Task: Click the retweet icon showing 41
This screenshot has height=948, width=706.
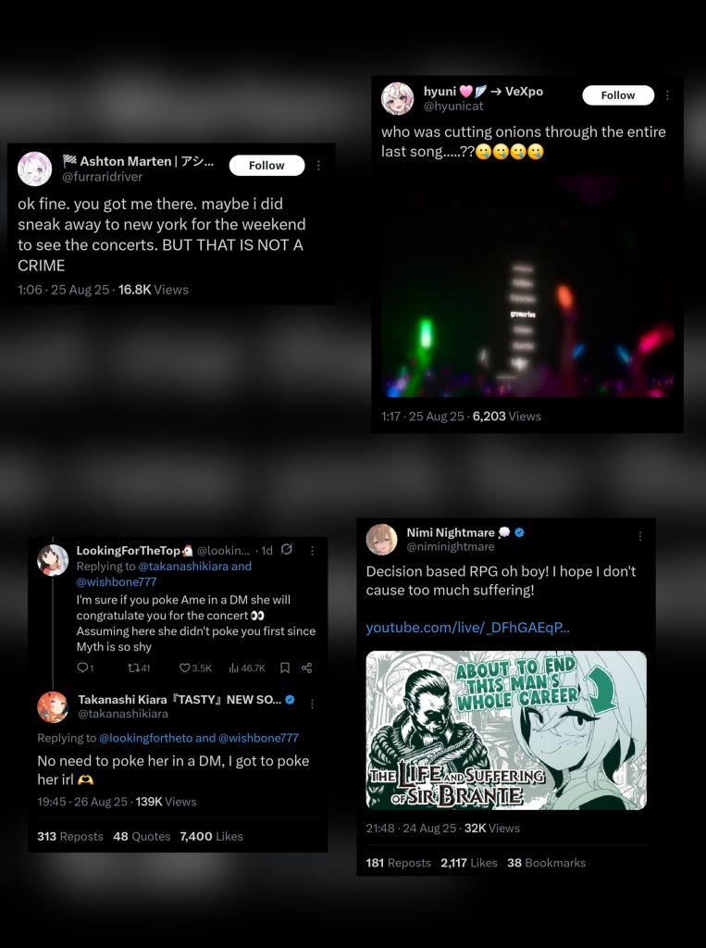Action: pos(132,667)
